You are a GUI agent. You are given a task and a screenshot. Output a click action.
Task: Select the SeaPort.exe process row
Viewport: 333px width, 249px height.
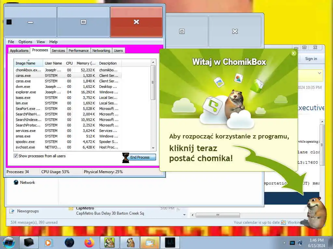68,109
